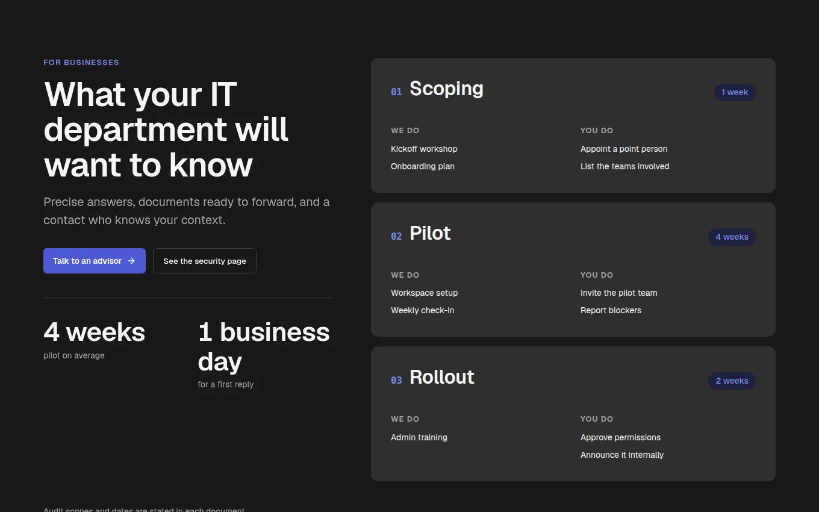
Task: Click the 1 business day statistic
Action: click(264, 347)
